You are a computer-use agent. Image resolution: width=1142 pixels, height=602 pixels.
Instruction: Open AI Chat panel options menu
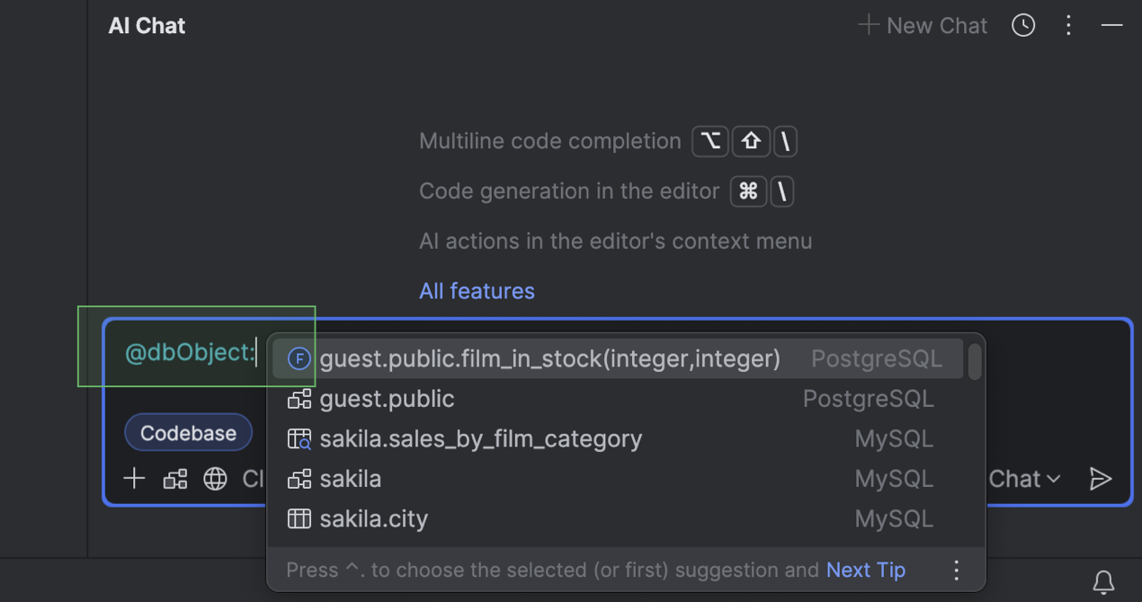[1068, 26]
